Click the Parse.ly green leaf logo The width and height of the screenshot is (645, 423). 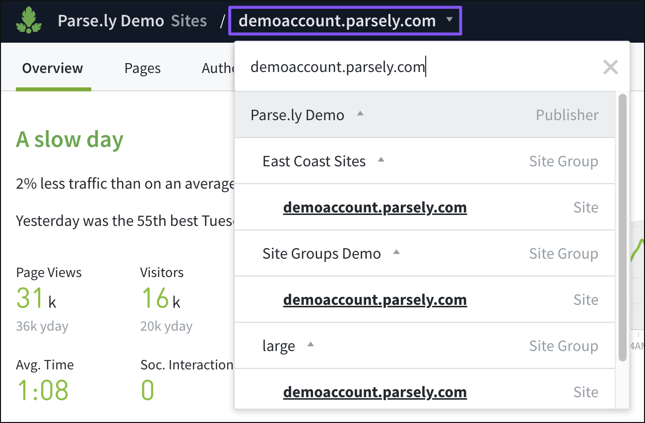(29, 21)
